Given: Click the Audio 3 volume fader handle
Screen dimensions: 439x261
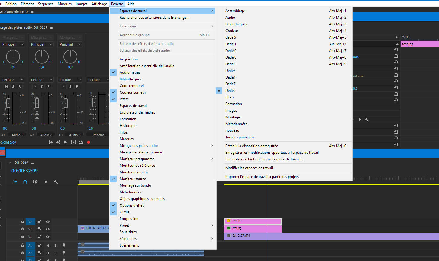Looking at the screenshot, I should point(66,103).
